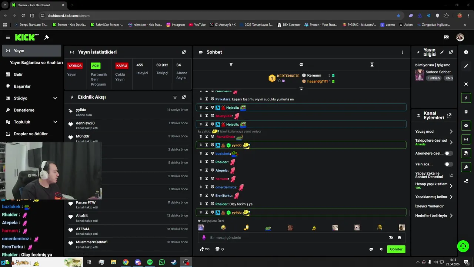474x267 pixels.
Task: Click the purple microphone icon in the message box
Action: pos(204,237)
